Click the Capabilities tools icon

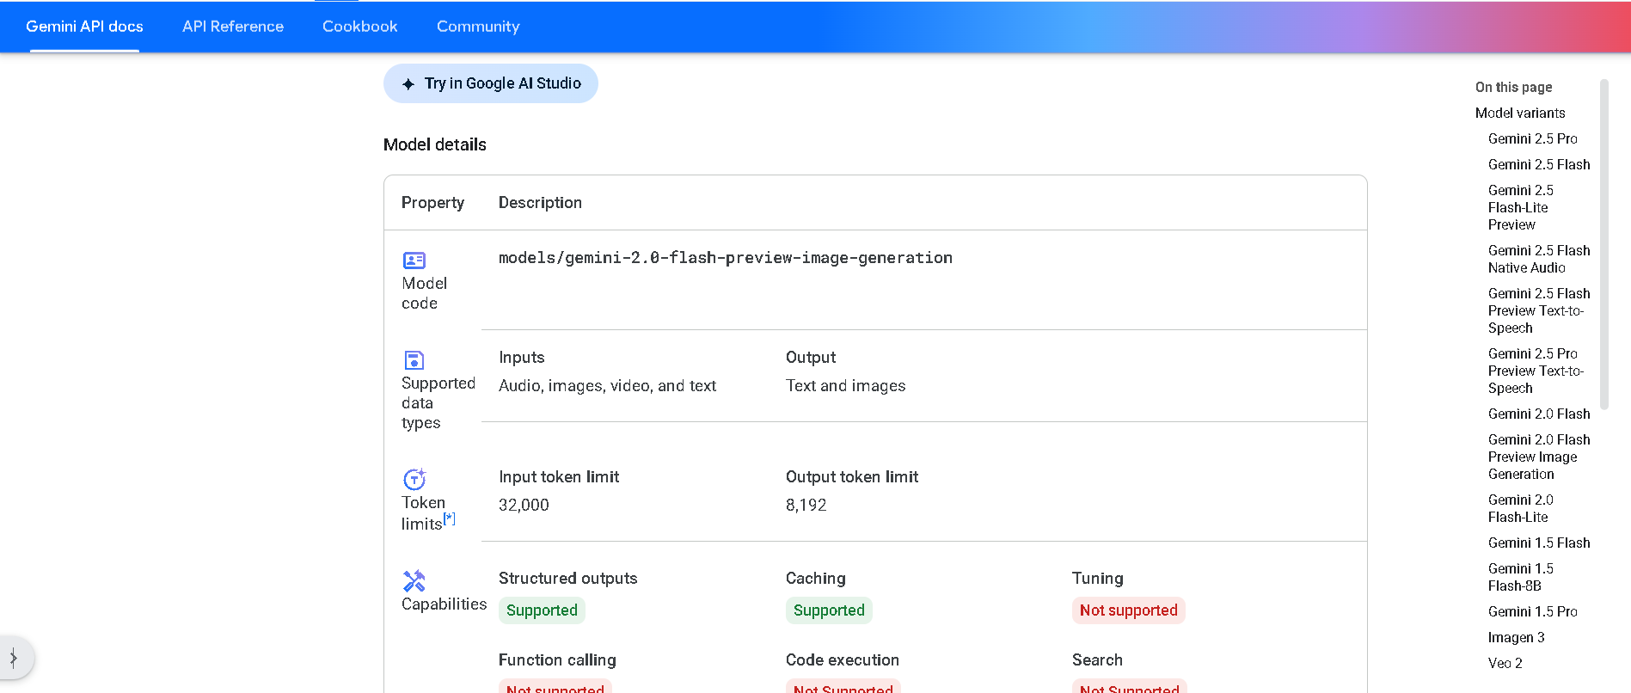coord(414,580)
